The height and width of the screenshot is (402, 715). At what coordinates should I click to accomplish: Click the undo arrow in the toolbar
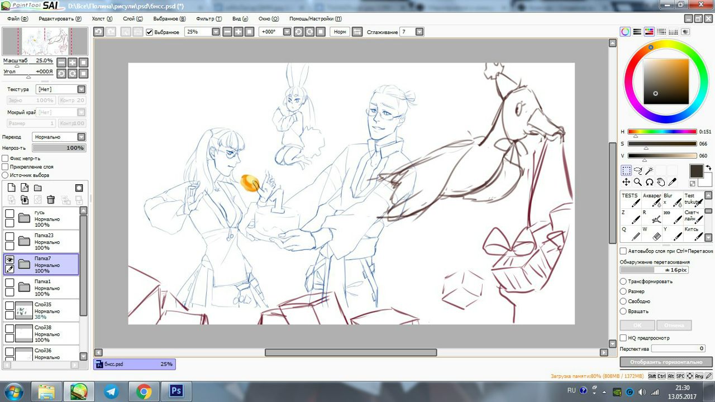[98, 32]
